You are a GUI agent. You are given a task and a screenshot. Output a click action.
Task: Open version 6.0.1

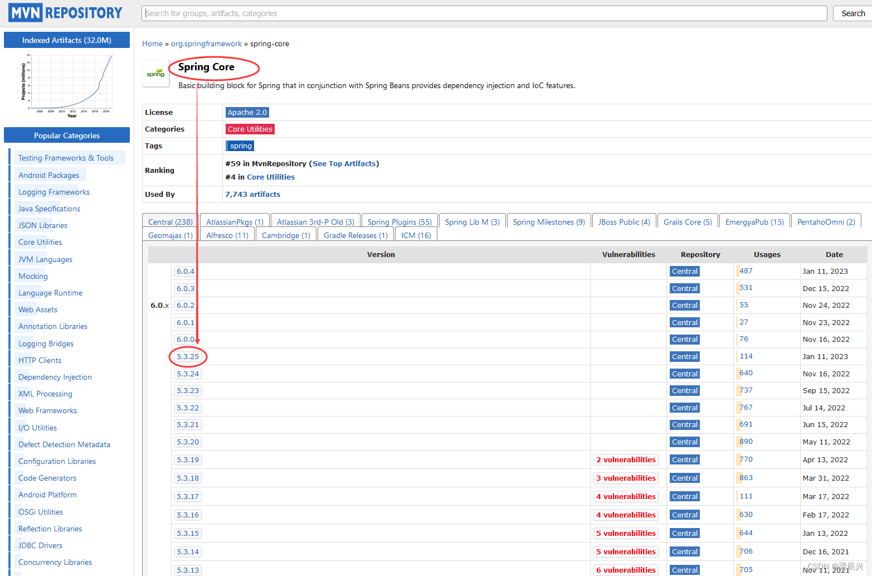tap(186, 322)
